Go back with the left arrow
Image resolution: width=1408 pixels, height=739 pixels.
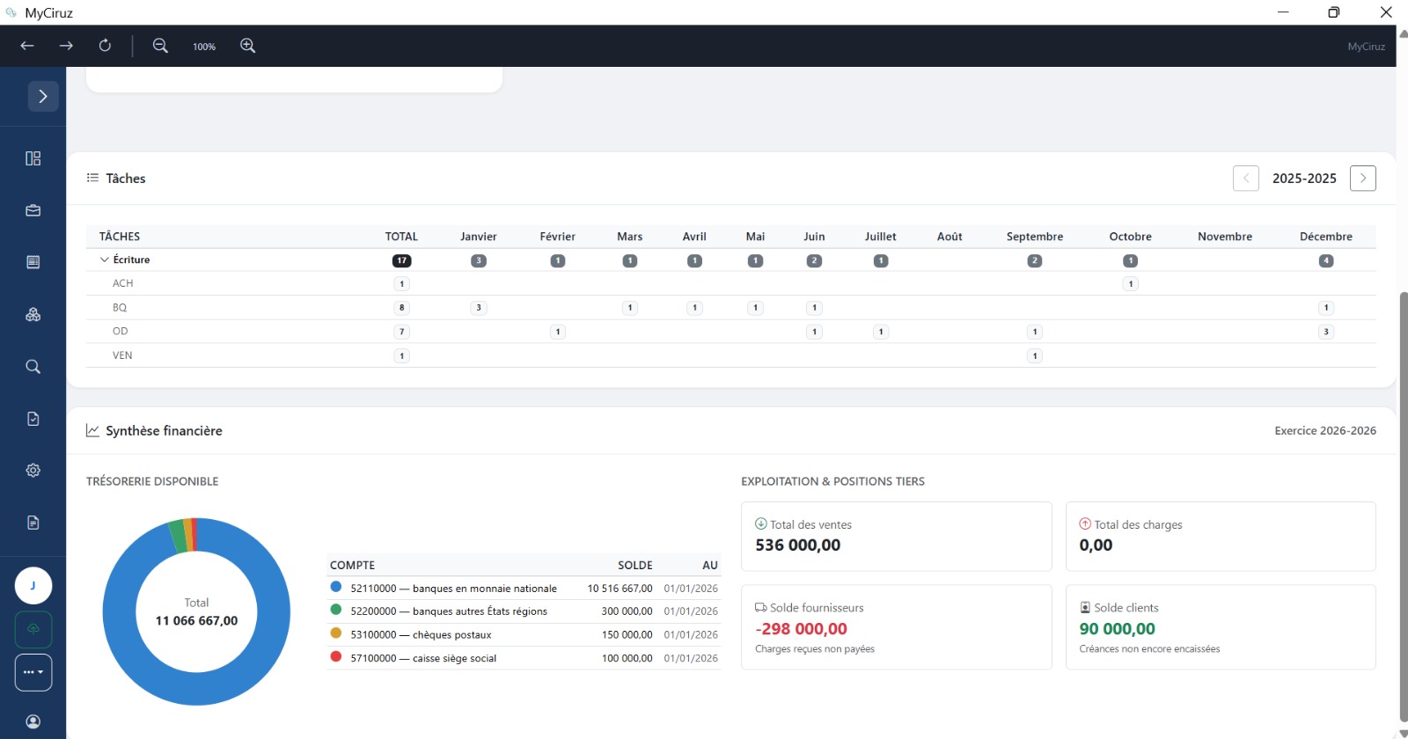coord(27,46)
